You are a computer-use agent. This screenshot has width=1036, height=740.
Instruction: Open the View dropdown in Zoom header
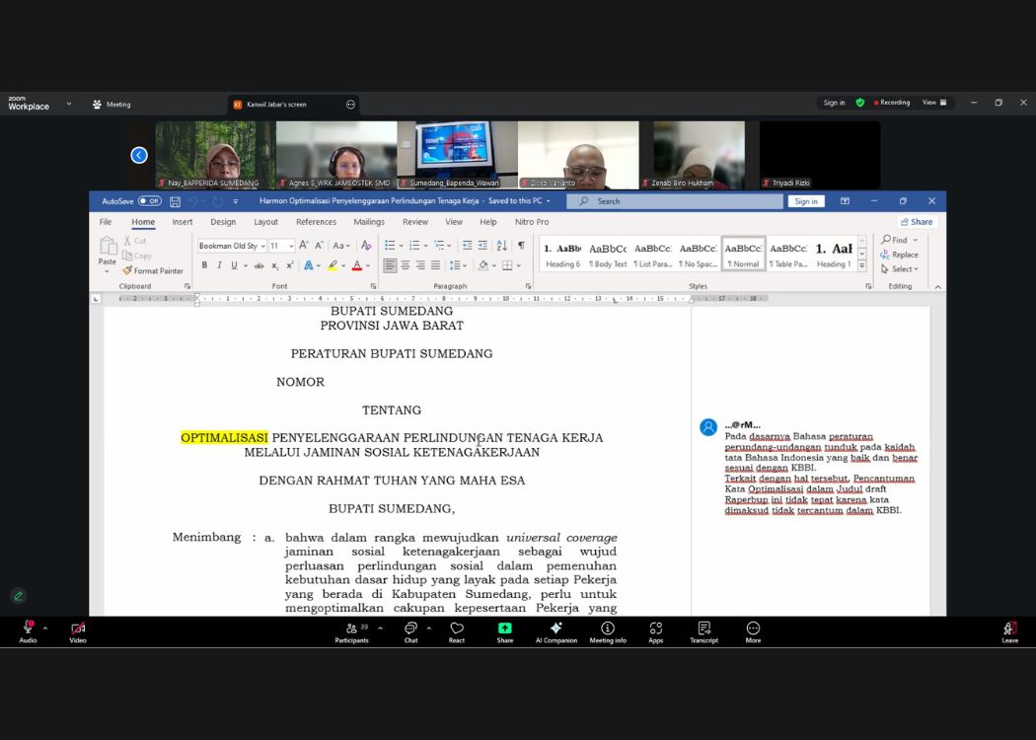(x=933, y=103)
